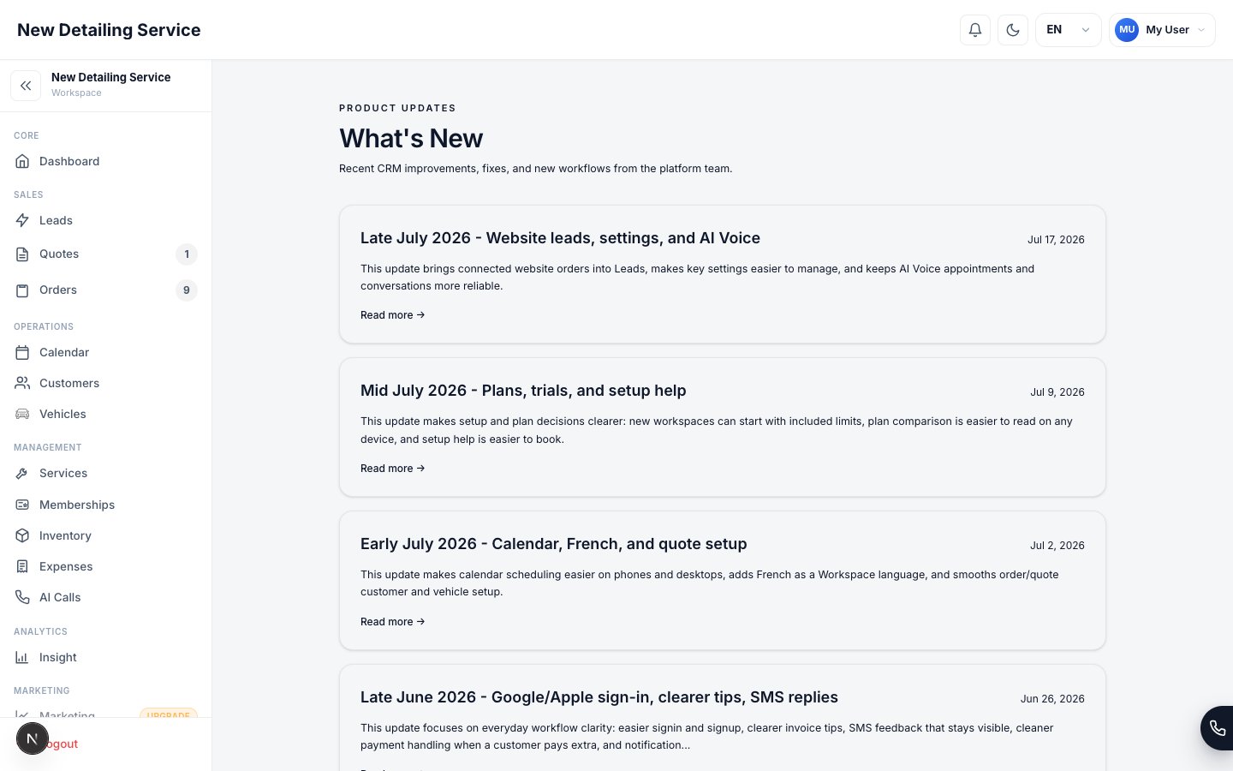Open the floating phone call button

1217,728
